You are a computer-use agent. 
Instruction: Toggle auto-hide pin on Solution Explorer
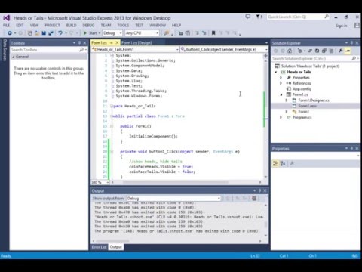coord(351,43)
